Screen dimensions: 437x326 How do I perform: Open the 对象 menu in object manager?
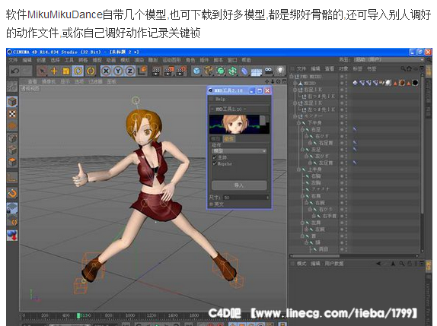point(343,68)
